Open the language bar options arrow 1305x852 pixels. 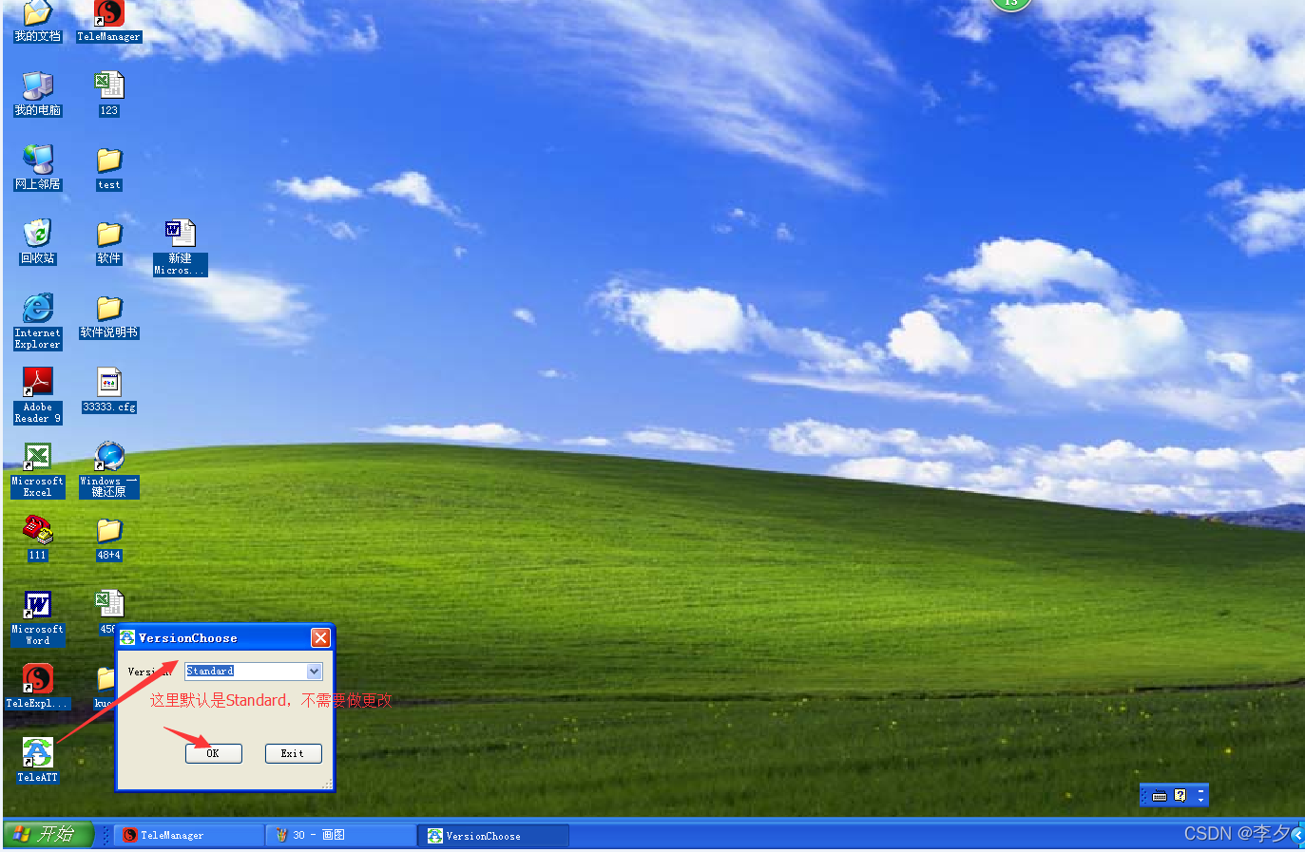tap(1200, 801)
